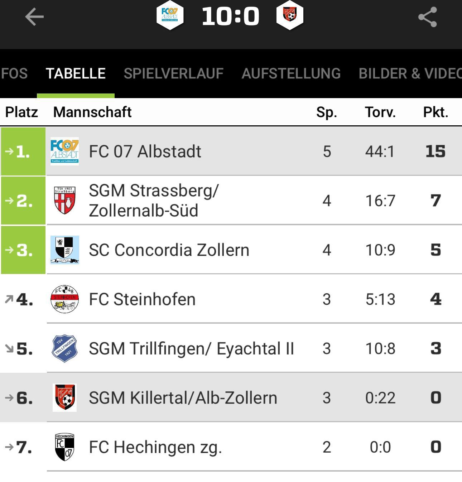
Task: Open away team red crest in header
Action: coord(290,16)
